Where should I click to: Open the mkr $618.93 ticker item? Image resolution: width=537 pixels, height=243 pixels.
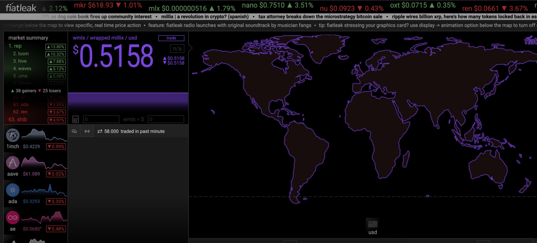[108, 5]
